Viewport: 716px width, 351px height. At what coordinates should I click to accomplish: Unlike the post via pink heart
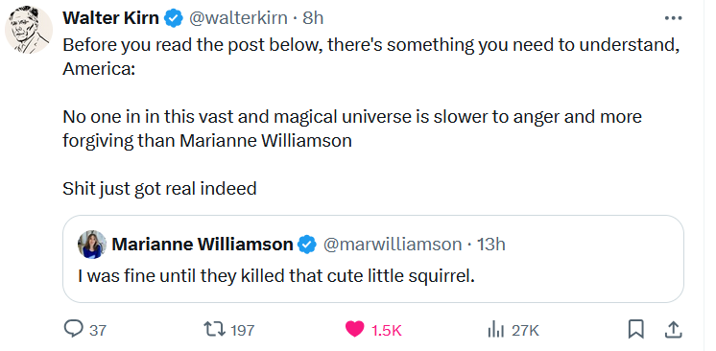tap(354, 329)
